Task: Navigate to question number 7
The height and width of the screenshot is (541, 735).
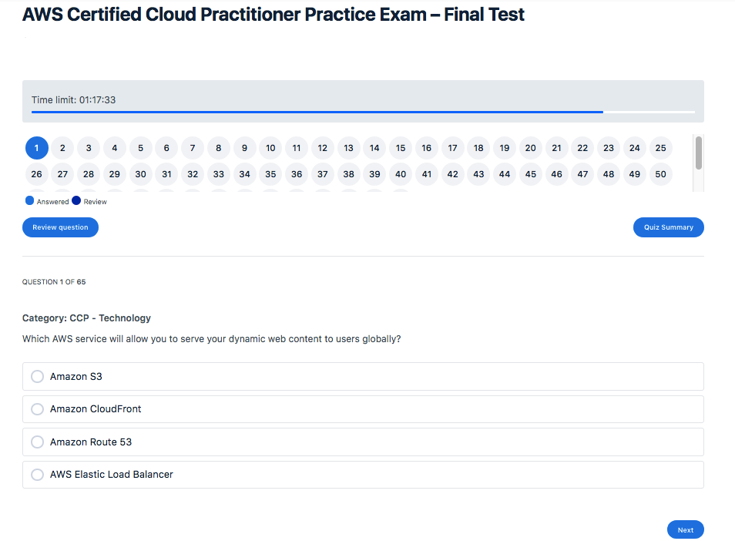Action: (x=193, y=148)
